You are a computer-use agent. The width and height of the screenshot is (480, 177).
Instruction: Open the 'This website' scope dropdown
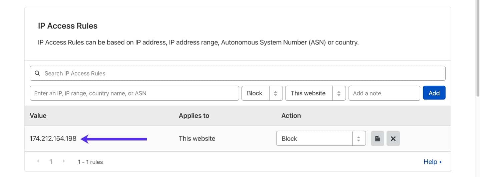[315, 93]
